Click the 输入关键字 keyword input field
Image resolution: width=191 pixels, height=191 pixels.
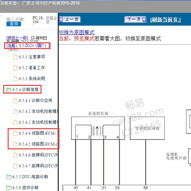[x=15, y=19]
